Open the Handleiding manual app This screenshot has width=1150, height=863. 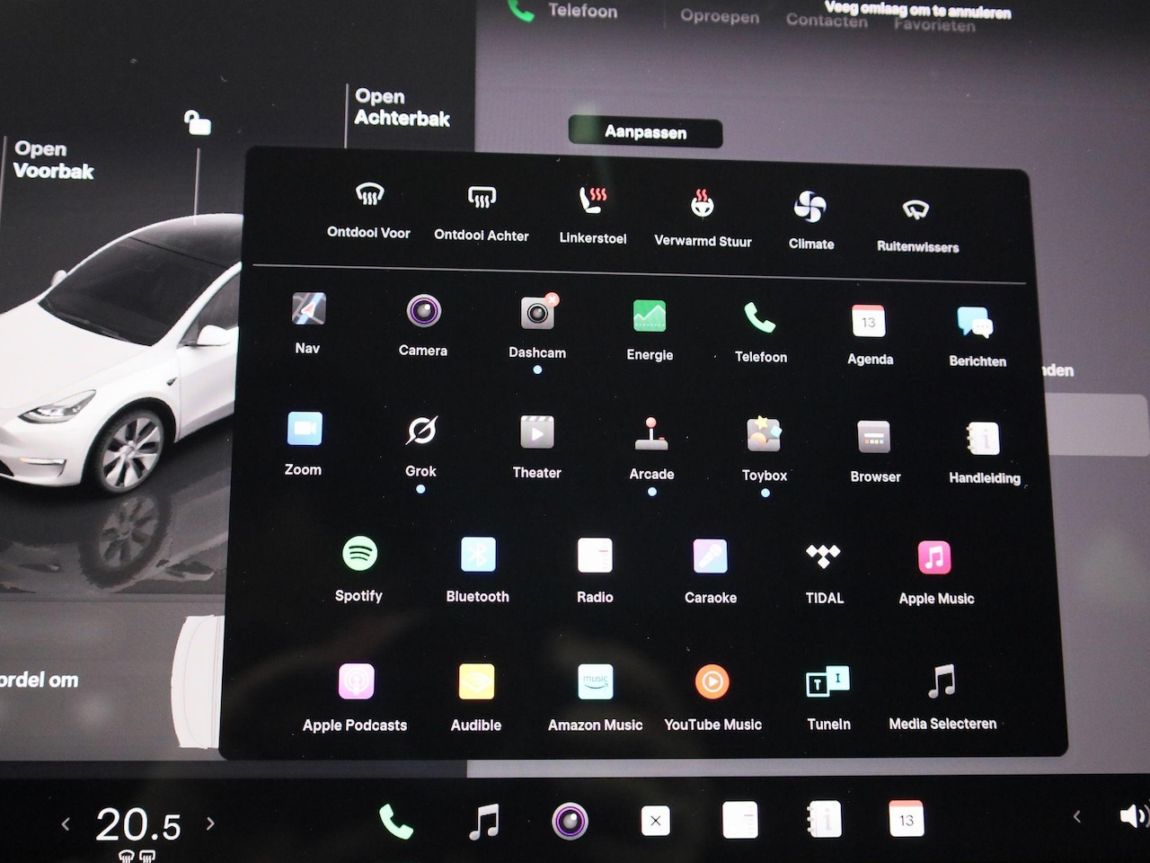(x=984, y=455)
